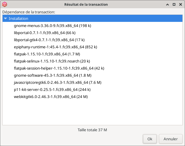
Task: Select the Installation header row
Action: [x=92, y=18]
